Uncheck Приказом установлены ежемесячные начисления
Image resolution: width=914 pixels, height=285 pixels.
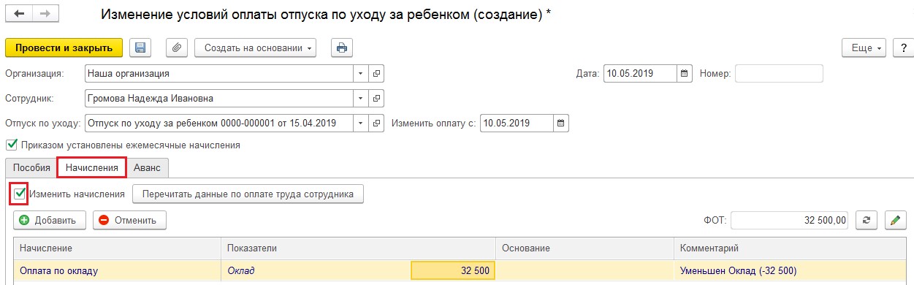(11, 145)
